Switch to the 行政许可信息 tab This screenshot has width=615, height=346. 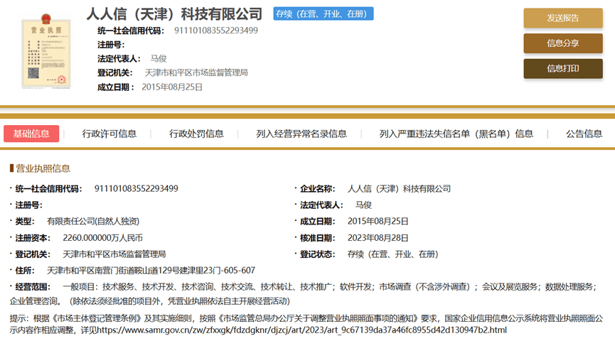[109, 134]
